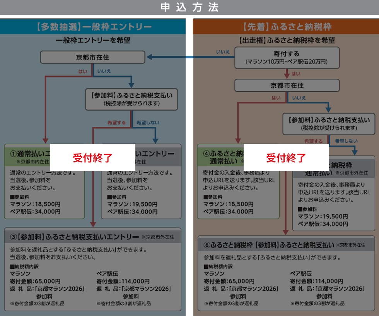Image resolution: width=379 pixels, height=316 pixels.
Task: Click 受付終了 overlay in ふるさと納税枠 column
Action: coord(286,158)
